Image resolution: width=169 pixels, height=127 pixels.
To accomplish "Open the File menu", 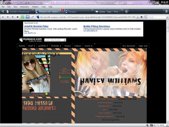I will pyautogui.click(x=3, y=7).
